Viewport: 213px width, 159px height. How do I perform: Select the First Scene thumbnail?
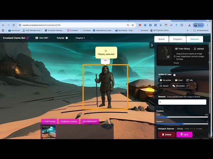(x=49, y=132)
